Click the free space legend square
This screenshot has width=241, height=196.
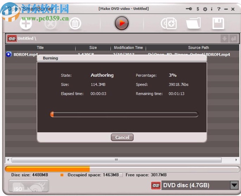[121, 175]
